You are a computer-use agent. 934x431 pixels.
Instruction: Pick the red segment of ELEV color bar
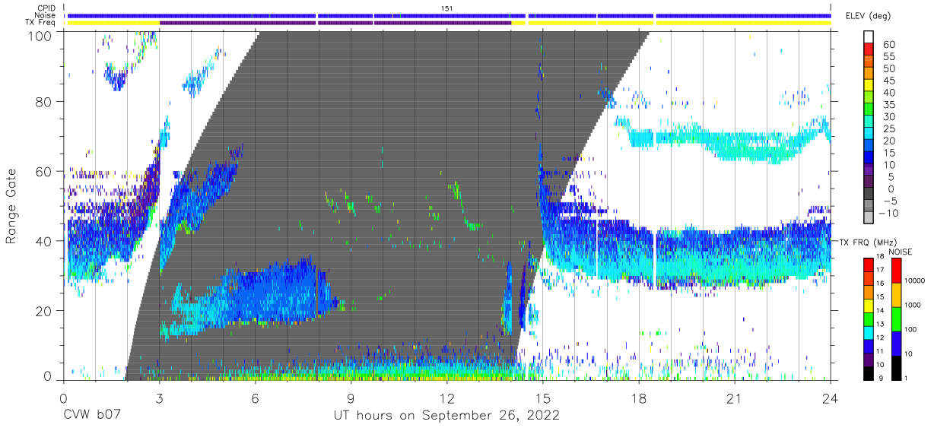point(869,49)
